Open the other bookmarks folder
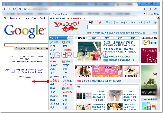163x113 pixels. click(153, 14)
